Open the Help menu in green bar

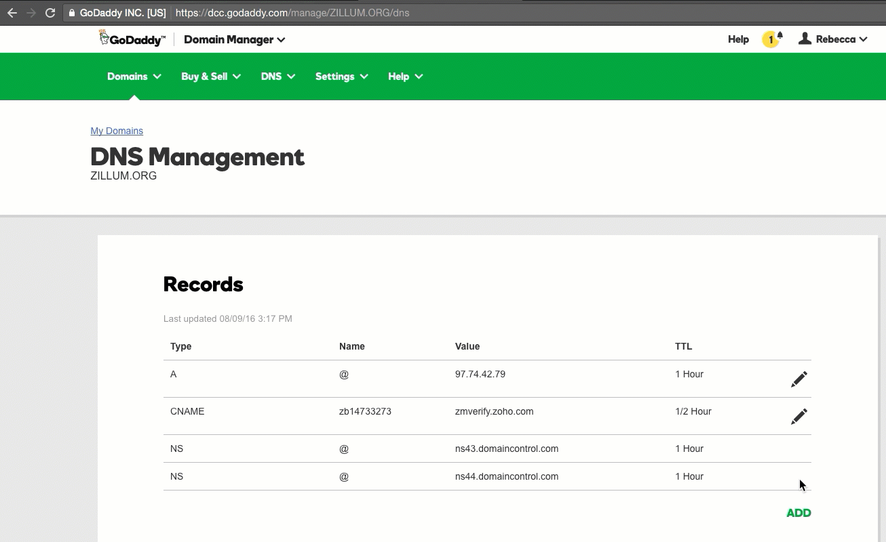click(x=405, y=77)
